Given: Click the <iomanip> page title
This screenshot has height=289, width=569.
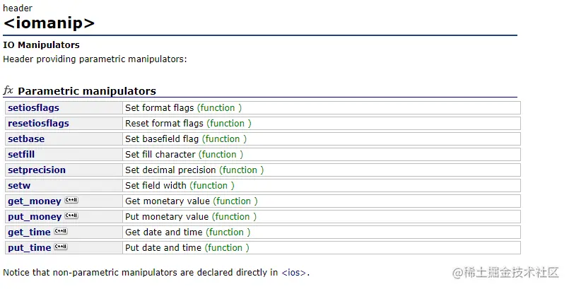Looking at the screenshot, I should pos(49,23).
